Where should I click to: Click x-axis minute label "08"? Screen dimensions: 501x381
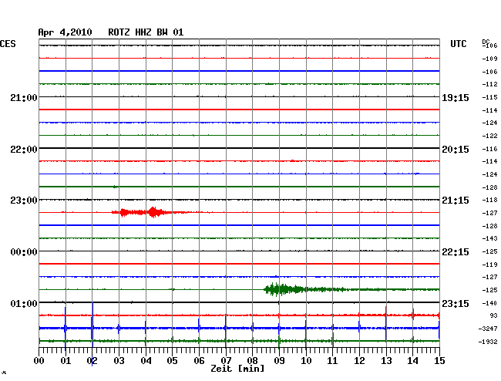click(252, 360)
